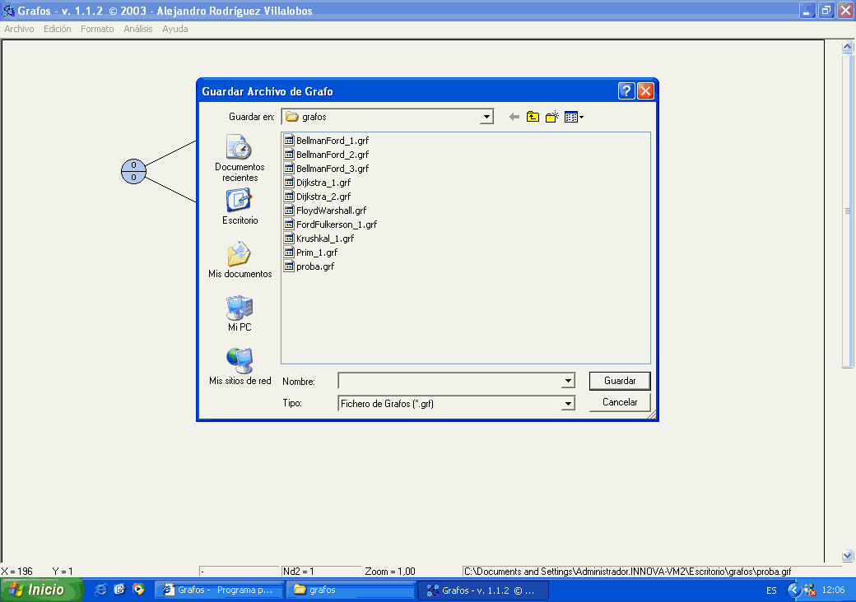This screenshot has height=602, width=856.
Task: Expand the Guardar en folder dropdown
Action: click(486, 117)
